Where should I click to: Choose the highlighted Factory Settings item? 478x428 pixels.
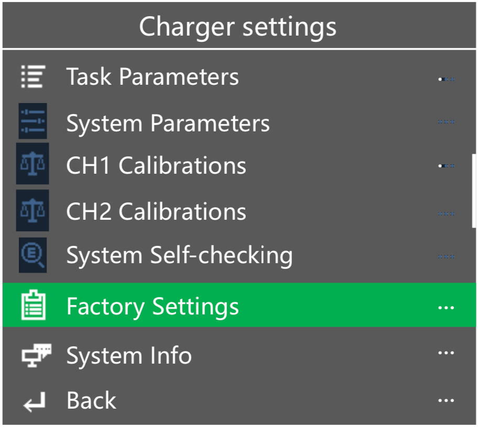pos(153,306)
